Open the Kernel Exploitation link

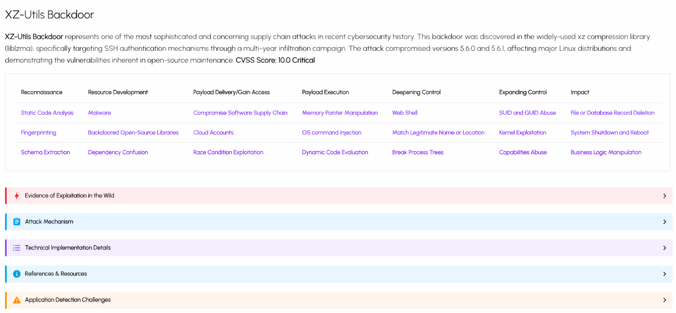coord(523,133)
